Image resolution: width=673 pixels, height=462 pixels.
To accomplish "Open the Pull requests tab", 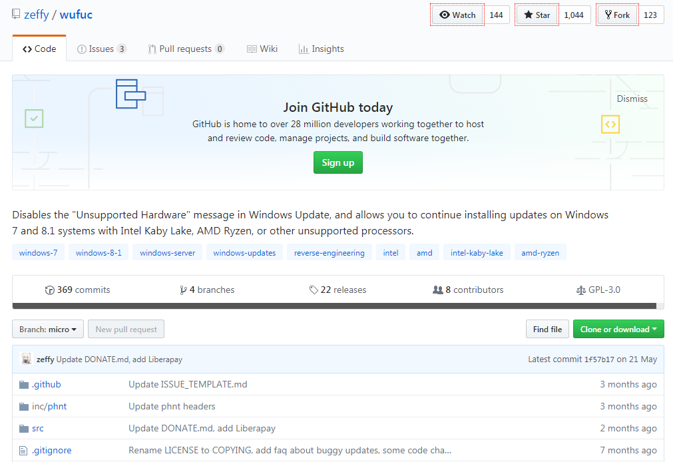I will point(186,49).
